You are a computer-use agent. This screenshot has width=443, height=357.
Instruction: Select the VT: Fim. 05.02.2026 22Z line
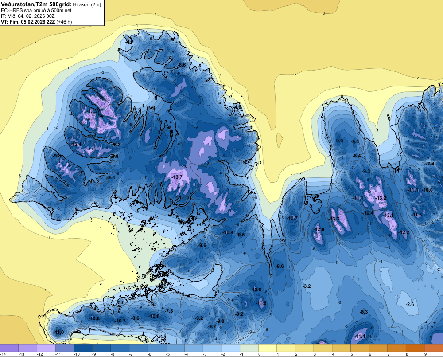tap(36, 22)
